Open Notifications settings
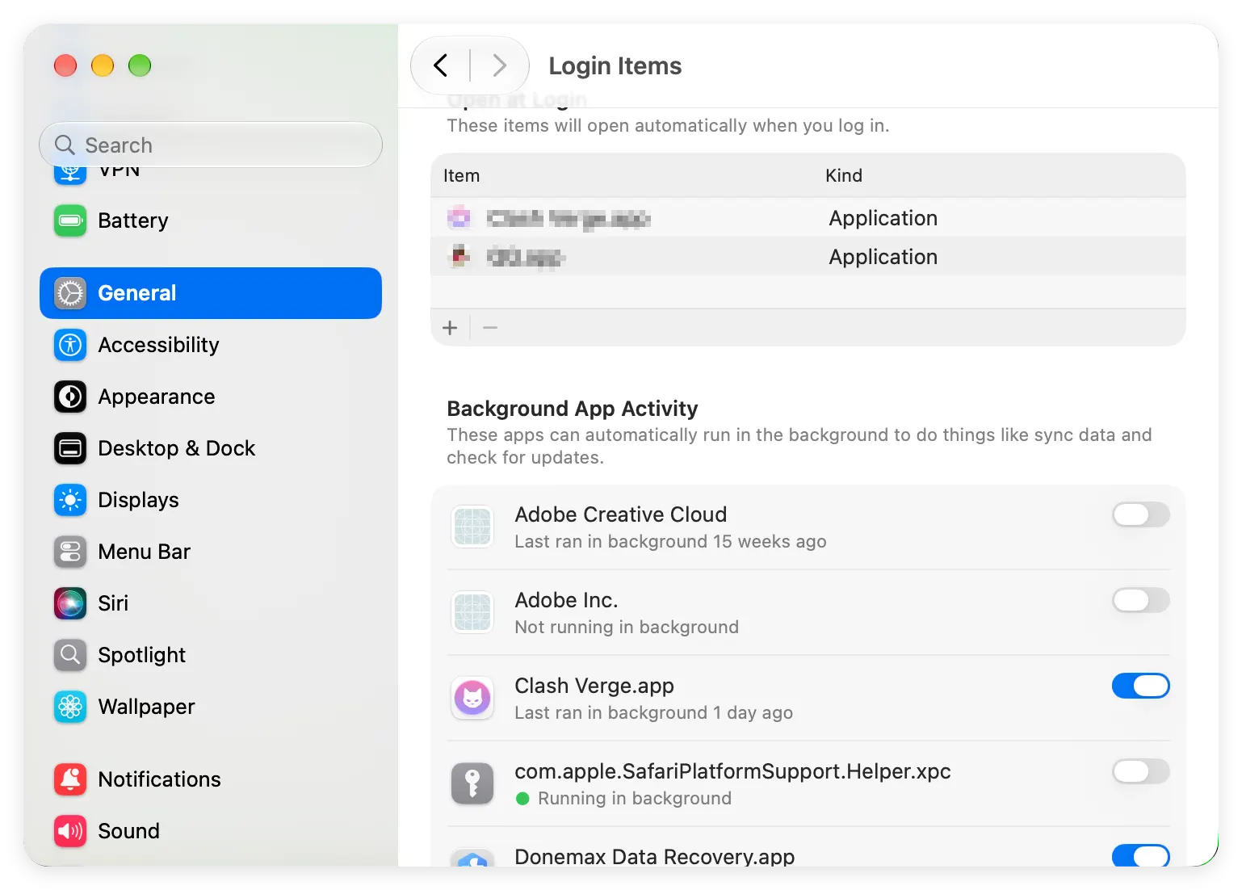This screenshot has width=1242, height=890. pos(211,779)
